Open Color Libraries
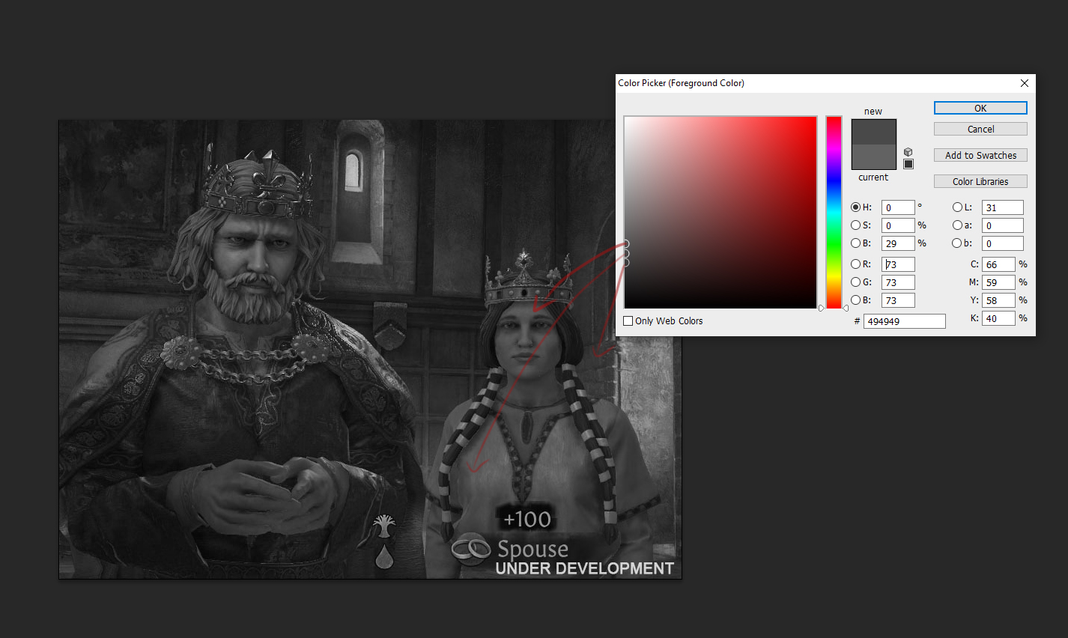The width and height of the screenshot is (1068, 638). (980, 182)
